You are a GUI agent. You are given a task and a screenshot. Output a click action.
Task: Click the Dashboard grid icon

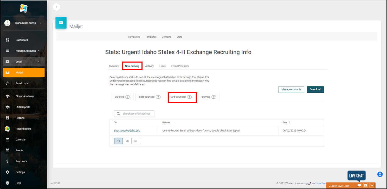(x=8, y=40)
